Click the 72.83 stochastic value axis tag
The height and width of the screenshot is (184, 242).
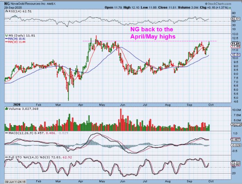pos(235,163)
